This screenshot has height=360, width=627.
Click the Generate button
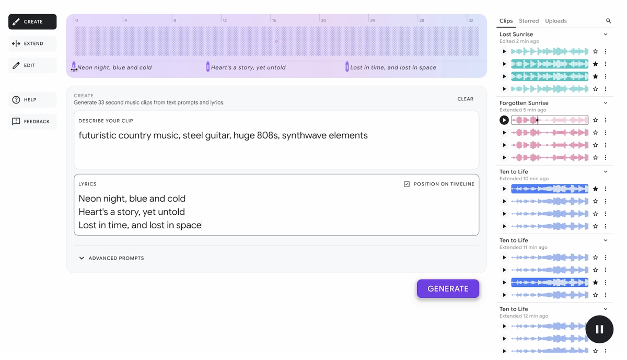(x=448, y=288)
